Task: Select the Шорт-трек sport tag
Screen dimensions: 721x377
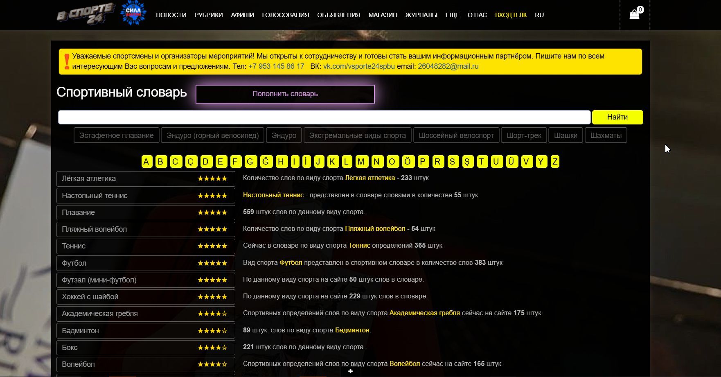Action: point(524,135)
